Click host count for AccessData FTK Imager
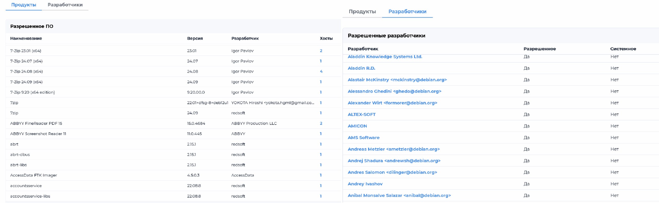Viewport: 659px width, 203px height. click(x=321, y=175)
